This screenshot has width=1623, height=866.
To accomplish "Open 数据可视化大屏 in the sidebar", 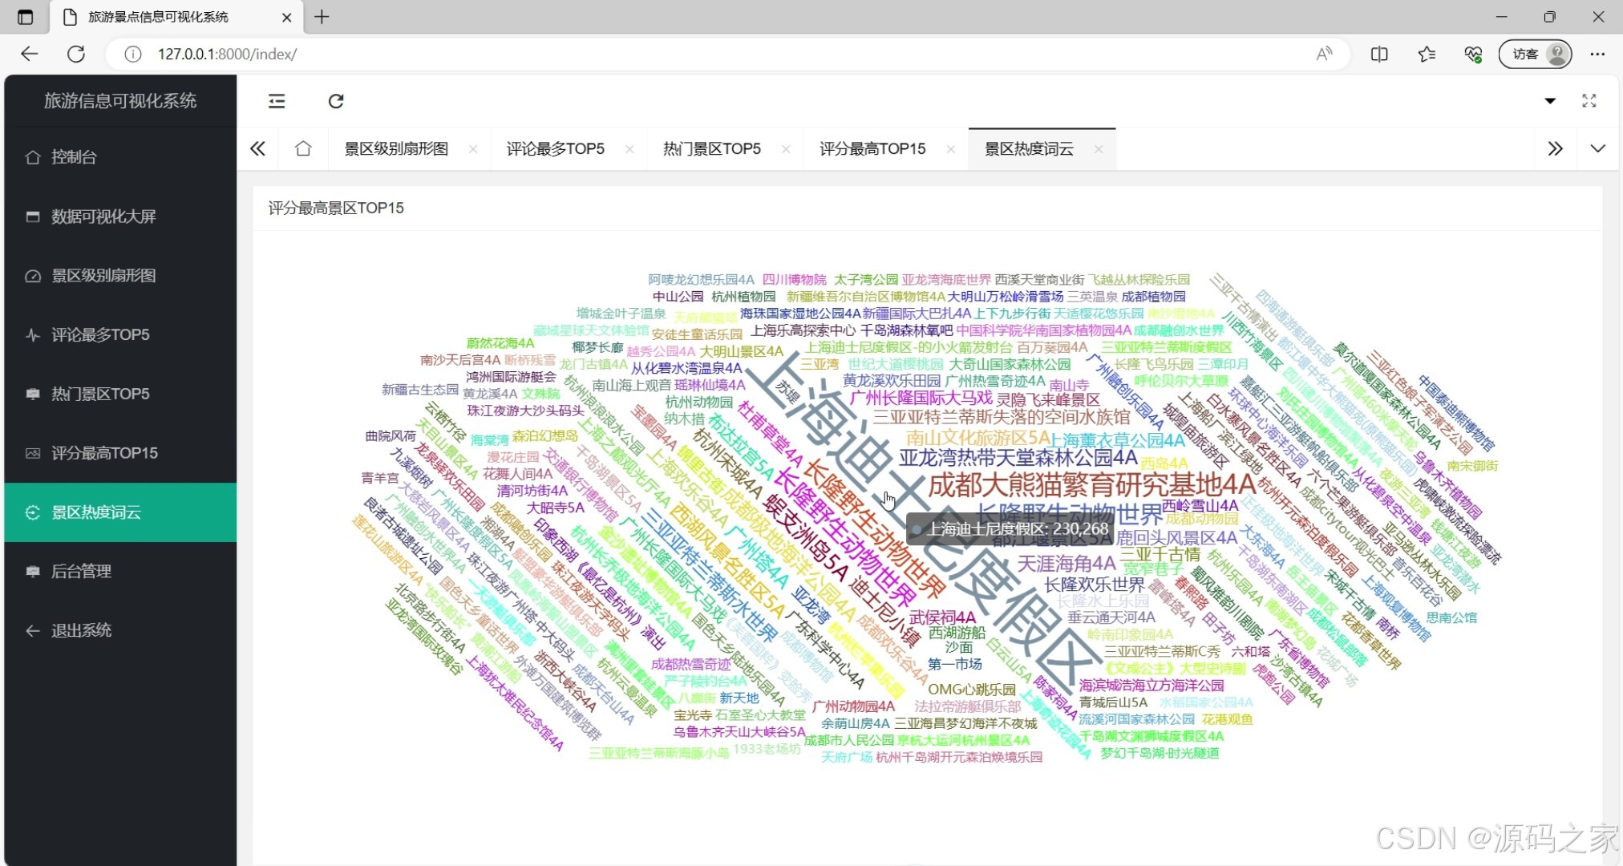I will pyautogui.click(x=103, y=216).
